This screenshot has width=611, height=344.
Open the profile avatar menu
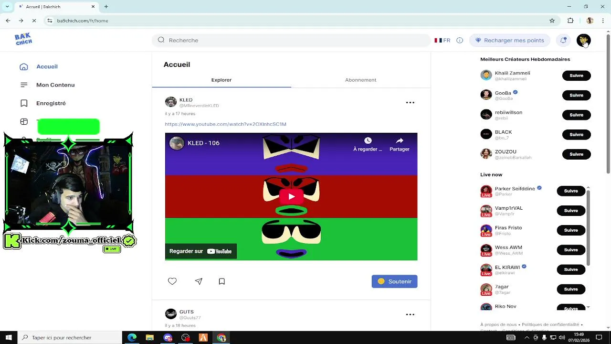583,41
